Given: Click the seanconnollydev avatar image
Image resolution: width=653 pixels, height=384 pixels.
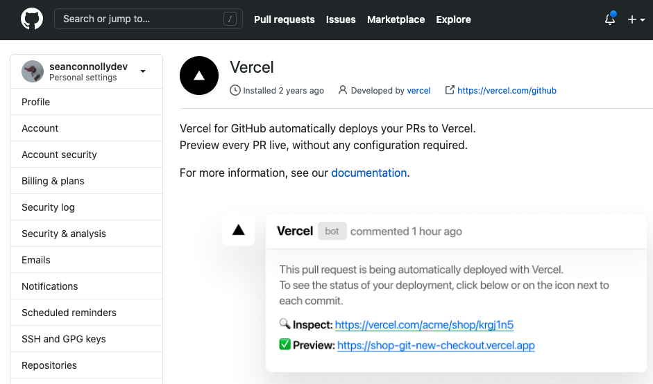Looking at the screenshot, I should pos(33,71).
